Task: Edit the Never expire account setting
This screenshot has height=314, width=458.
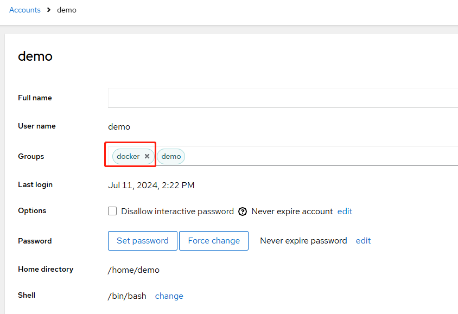Action: [345, 211]
